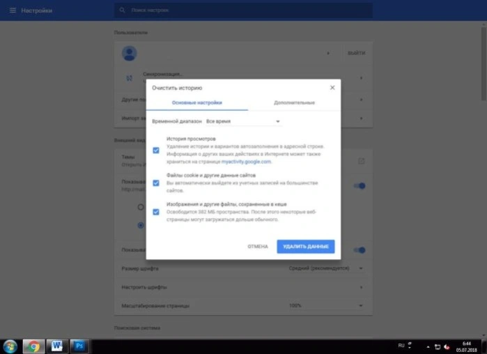Select the Основные настройки tab
This screenshot has width=487, height=354.
tap(197, 102)
